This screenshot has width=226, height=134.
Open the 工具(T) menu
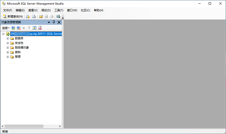(x=59, y=10)
